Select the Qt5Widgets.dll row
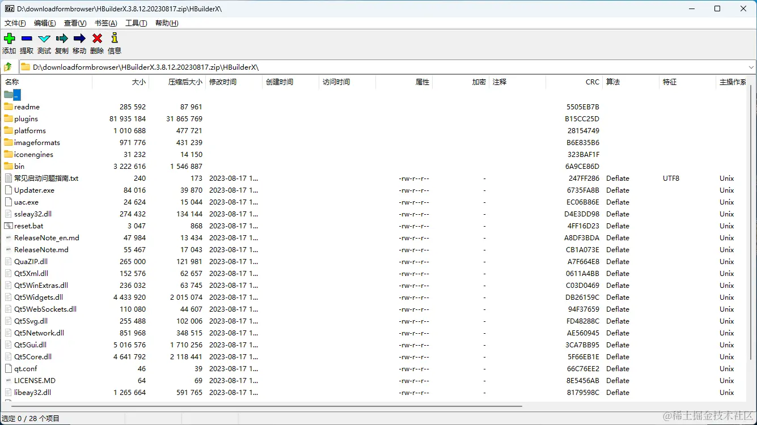The image size is (757, 425). (x=374, y=297)
